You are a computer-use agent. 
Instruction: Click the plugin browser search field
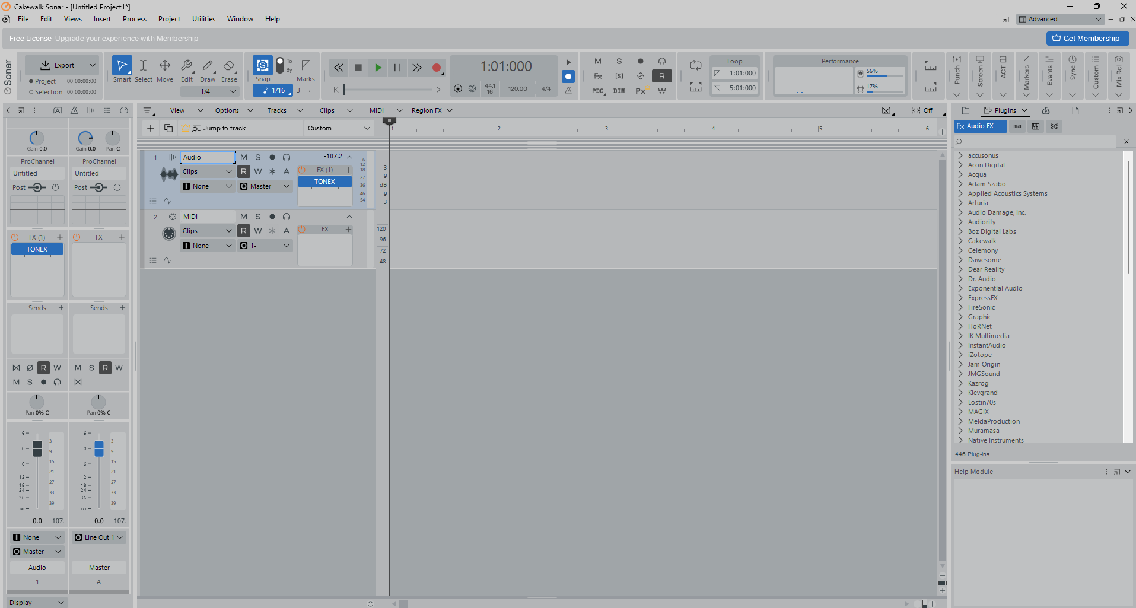(1035, 142)
